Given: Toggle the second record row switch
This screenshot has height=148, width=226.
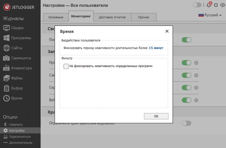Looking at the screenshot, I should (186, 75).
